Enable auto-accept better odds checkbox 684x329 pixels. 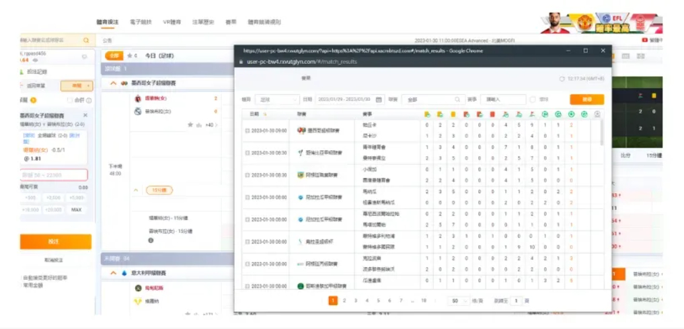click(x=22, y=278)
